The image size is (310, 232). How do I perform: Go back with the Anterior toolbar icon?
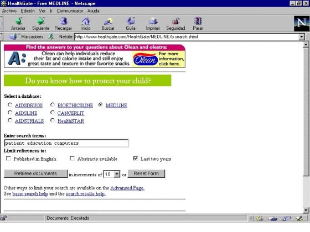[18, 21]
